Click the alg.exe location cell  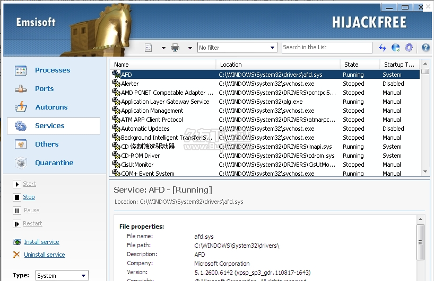point(261,102)
